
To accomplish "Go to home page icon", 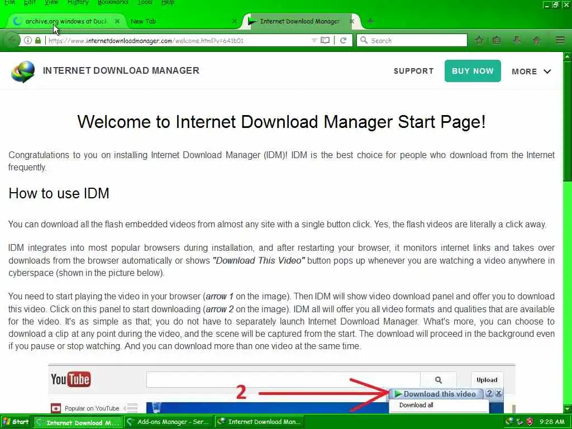I will tap(537, 40).
